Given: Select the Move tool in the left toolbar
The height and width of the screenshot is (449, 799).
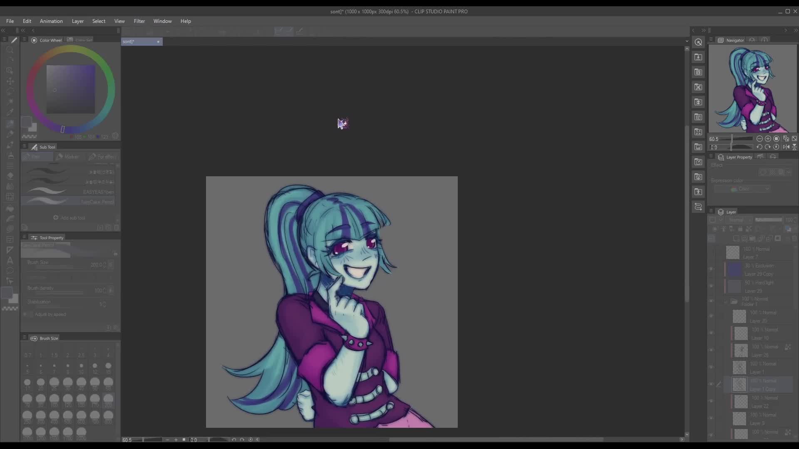Looking at the screenshot, I should 10,81.
